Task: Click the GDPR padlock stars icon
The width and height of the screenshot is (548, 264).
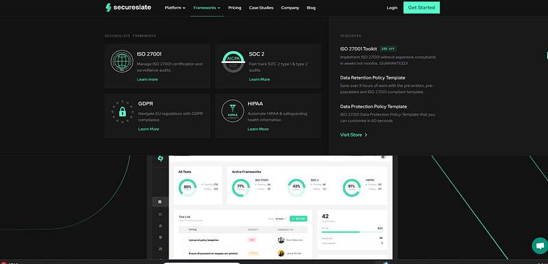Action: (123, 111)
